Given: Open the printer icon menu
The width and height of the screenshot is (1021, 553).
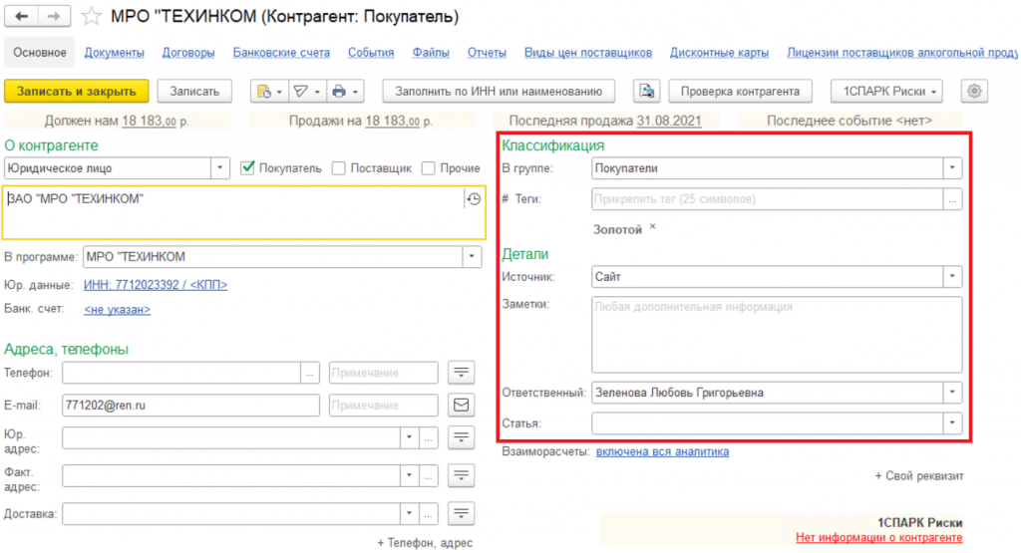Looking at the screenshot, I should click(344, 91).
